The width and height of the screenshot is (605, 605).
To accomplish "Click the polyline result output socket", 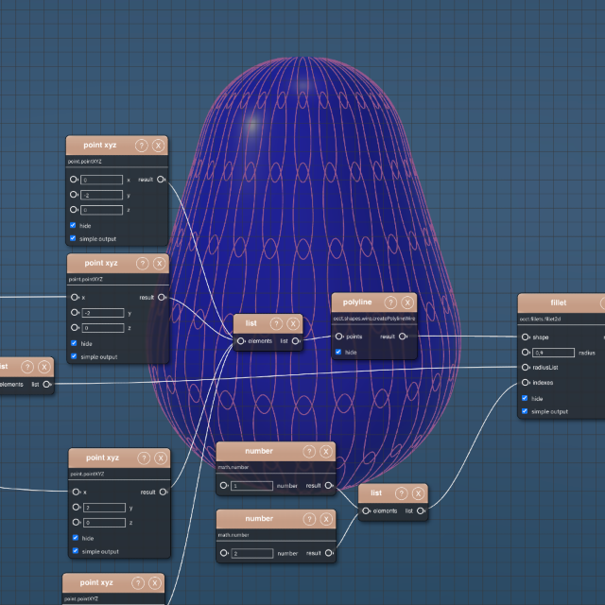I will pos(403,337).
